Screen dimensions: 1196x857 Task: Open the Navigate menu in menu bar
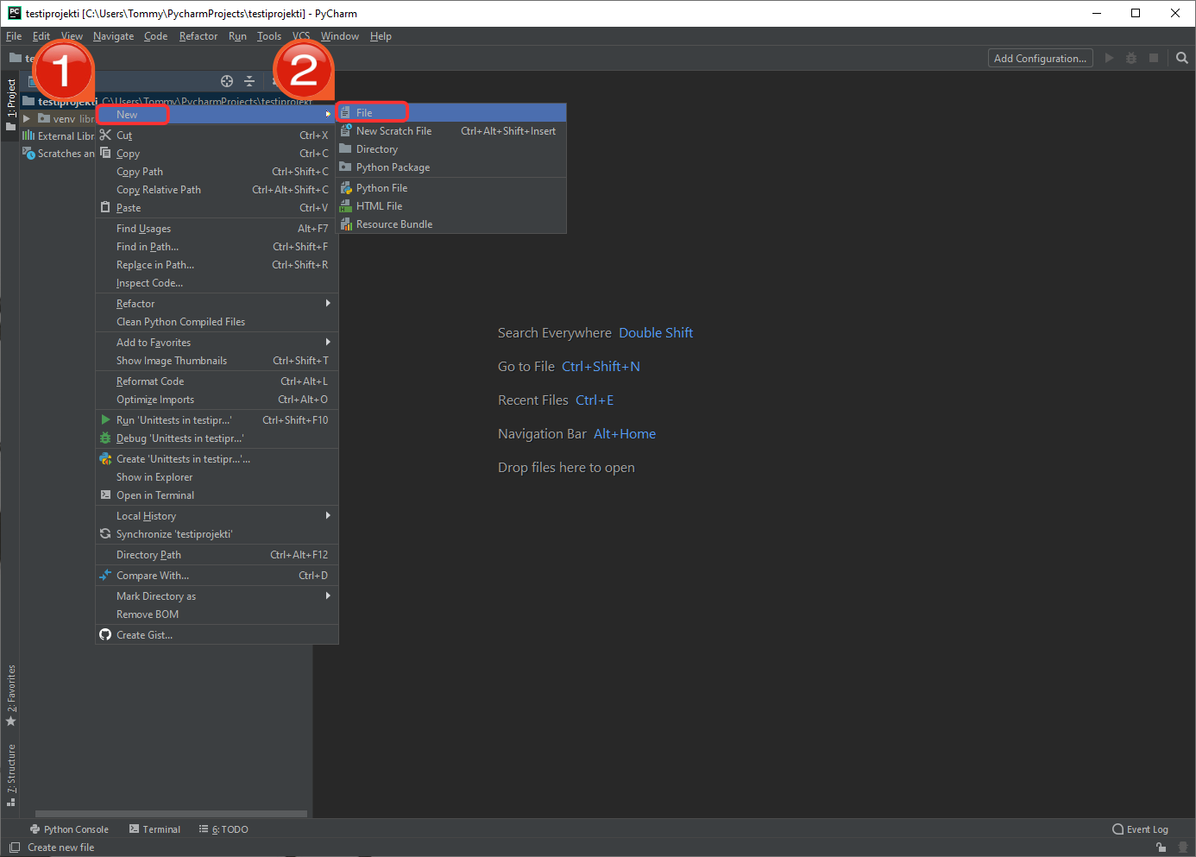coord(113,36)
